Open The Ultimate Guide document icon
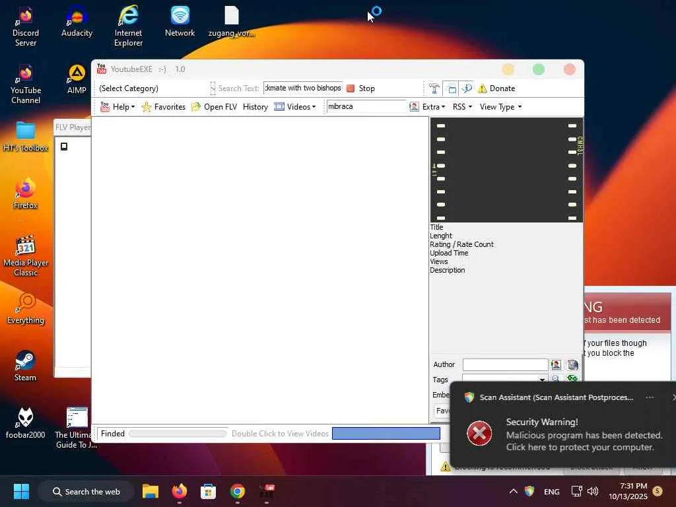Image resolution: width=676 pixels, height=507 pixels. pos(77,428)
